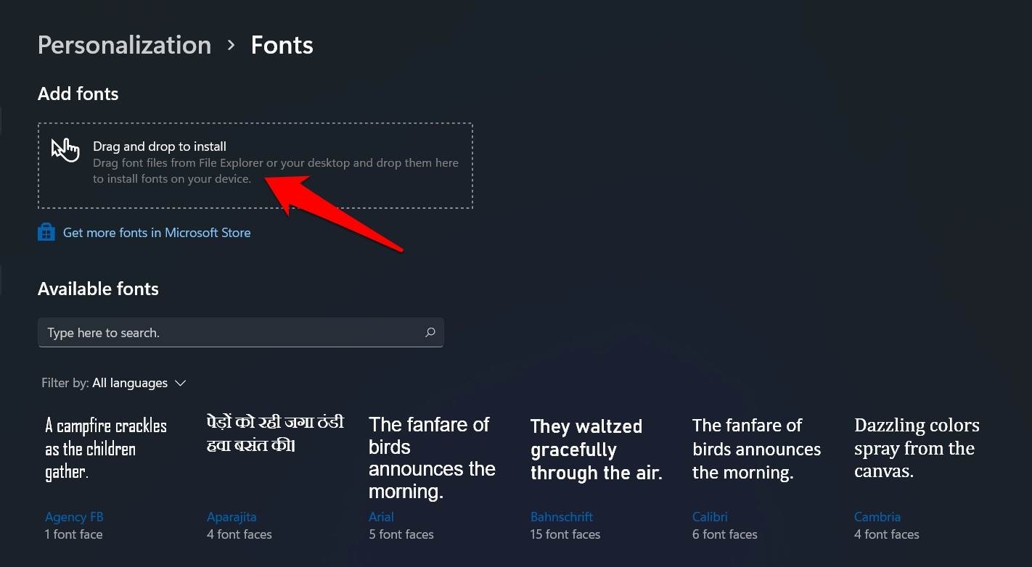Viewport: 1032px width, 567px height.
Task: Click the Microsoft Store bag icon
Action: [x=46, y=233]
